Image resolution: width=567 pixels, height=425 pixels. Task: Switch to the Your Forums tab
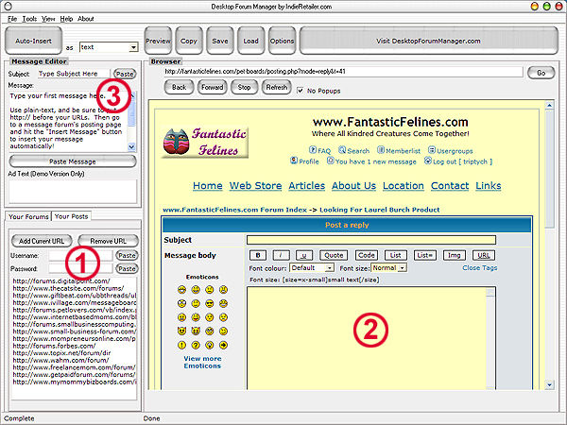click(x=27, y=217)
